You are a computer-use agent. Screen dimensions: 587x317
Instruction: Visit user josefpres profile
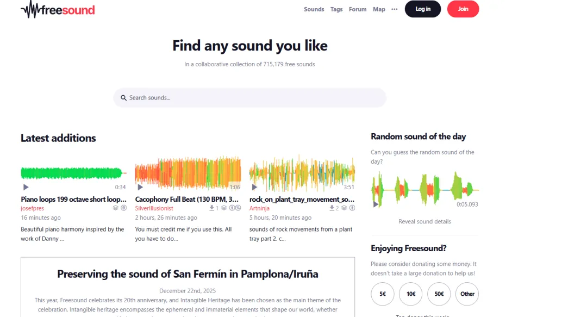click(32, 208)
